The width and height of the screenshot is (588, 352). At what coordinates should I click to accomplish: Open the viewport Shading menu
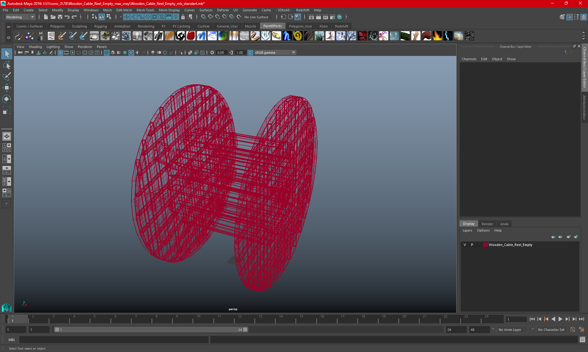(35, 47)
